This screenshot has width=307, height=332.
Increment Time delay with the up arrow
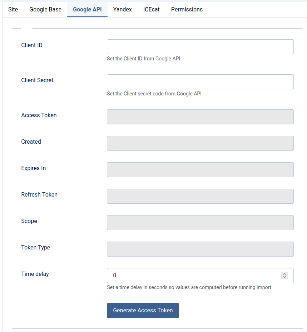click(x=284, y=273)
